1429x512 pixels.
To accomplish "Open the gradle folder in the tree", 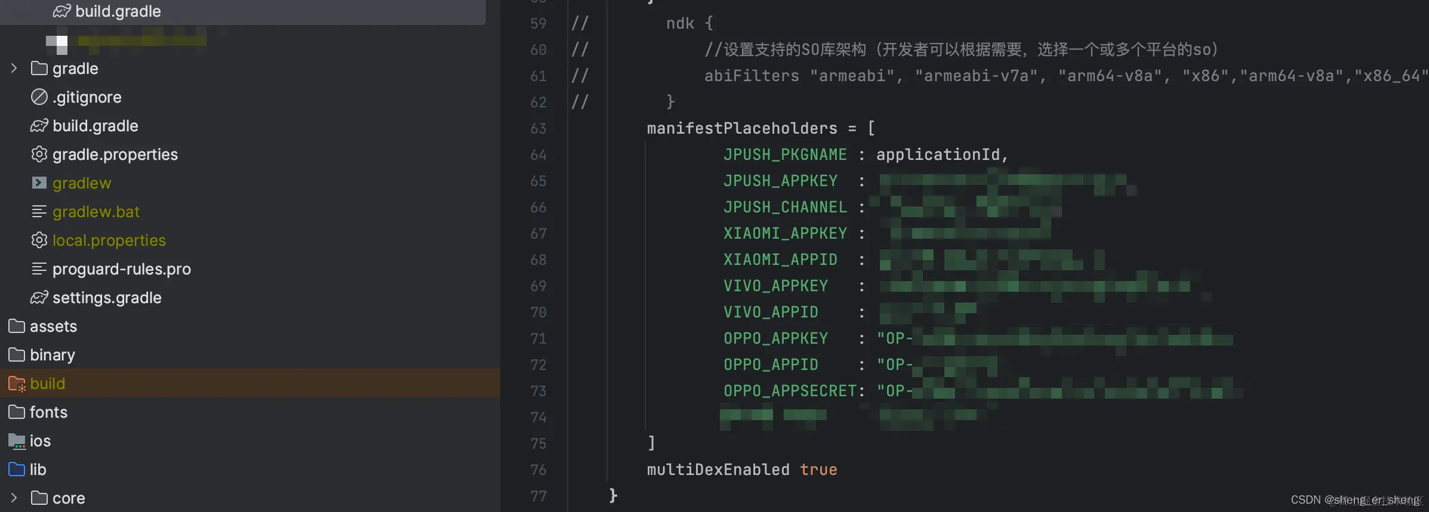I will 75,69.
